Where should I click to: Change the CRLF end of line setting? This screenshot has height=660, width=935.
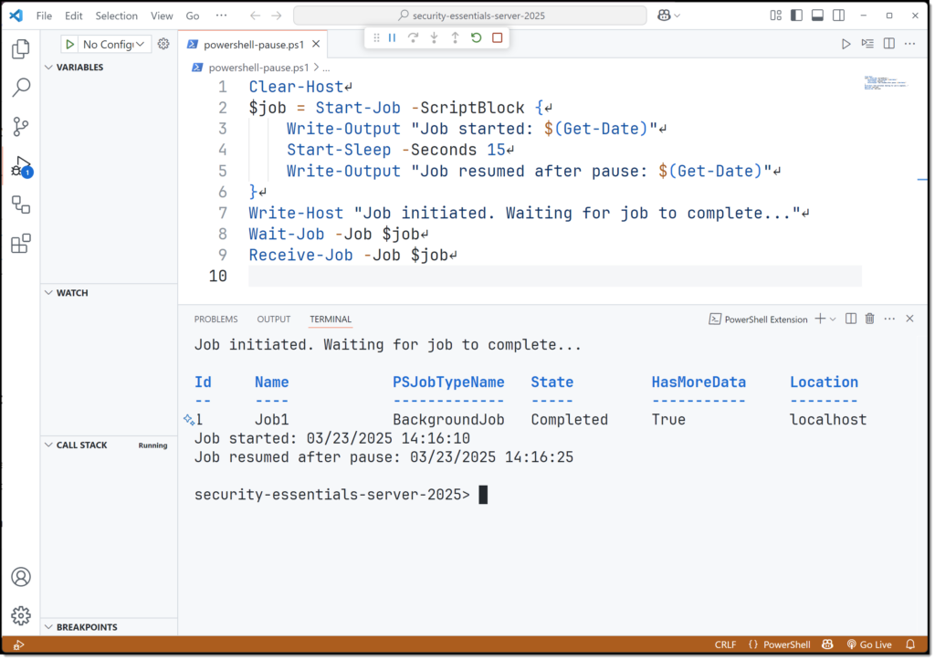click(725, 644)
